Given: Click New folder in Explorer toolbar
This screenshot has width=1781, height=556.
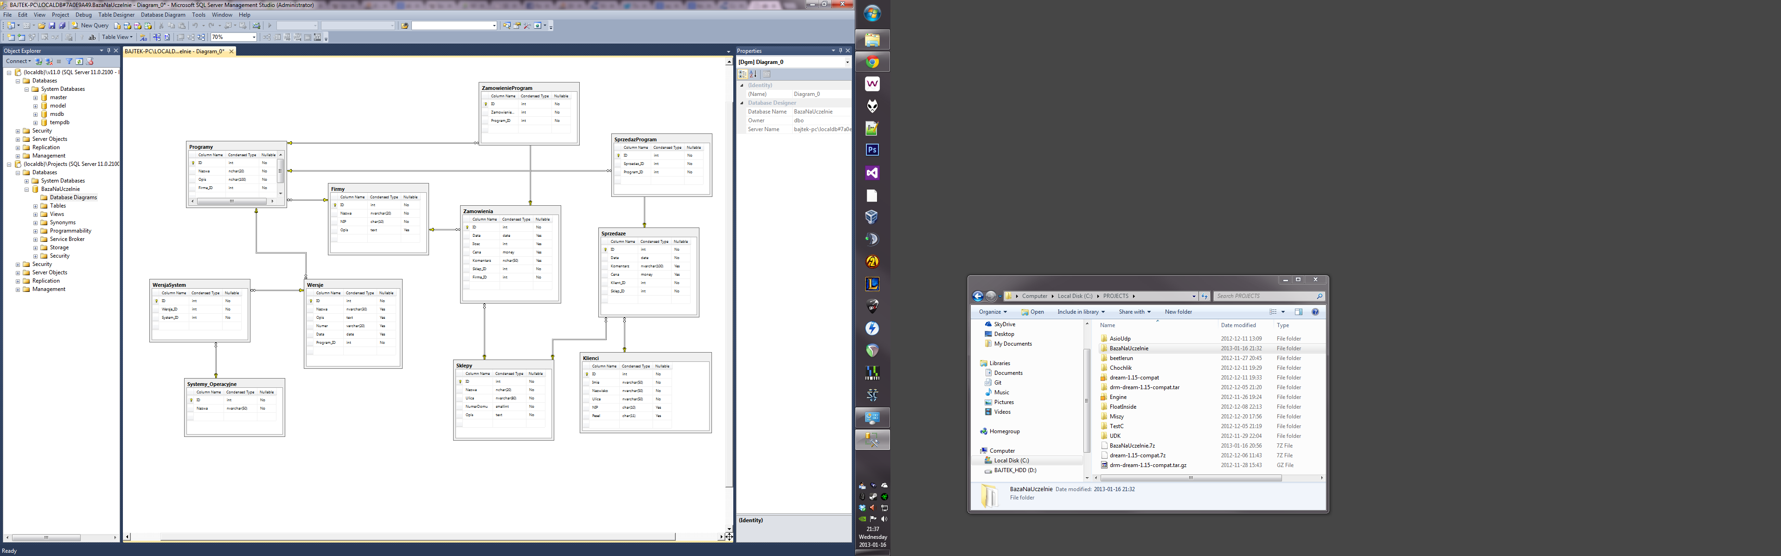Looking at the screenshot, I should (1179, 312).
